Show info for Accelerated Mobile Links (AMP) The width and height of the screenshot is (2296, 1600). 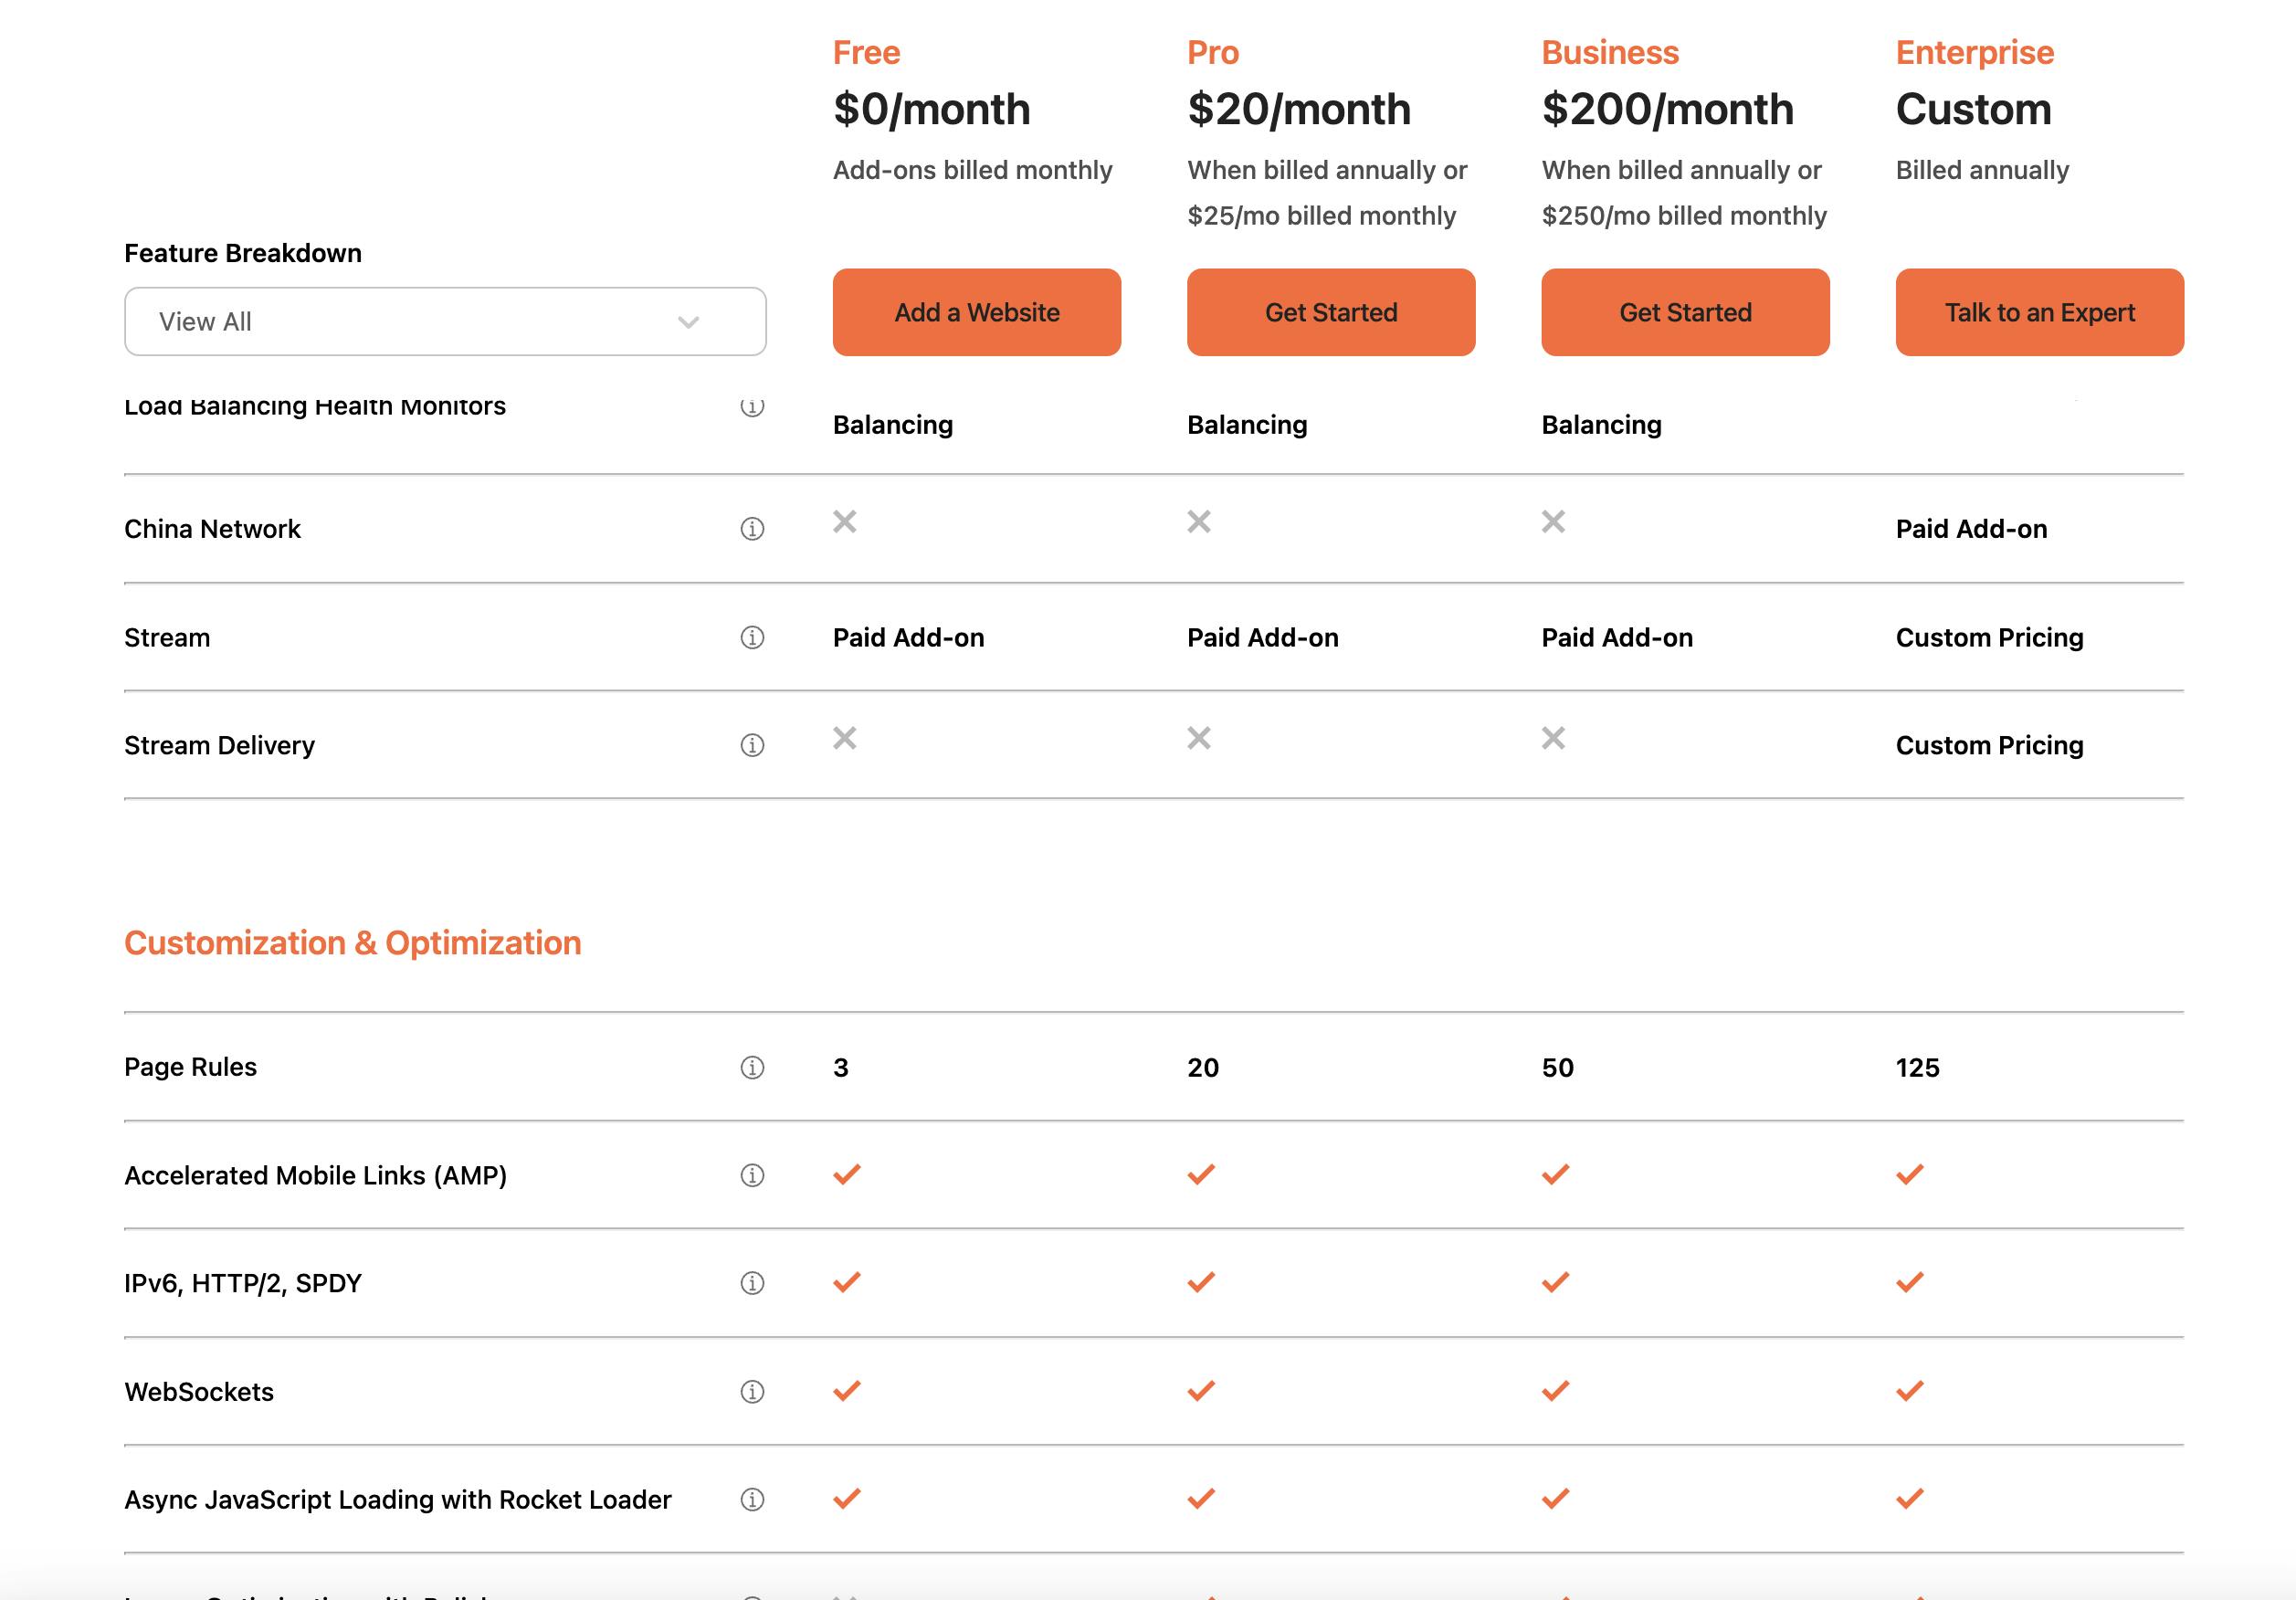pos(752,1176)
